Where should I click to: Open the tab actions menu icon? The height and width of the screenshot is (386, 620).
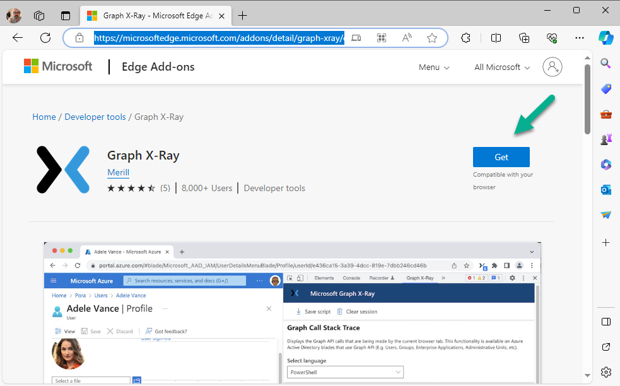click(65, 16)
